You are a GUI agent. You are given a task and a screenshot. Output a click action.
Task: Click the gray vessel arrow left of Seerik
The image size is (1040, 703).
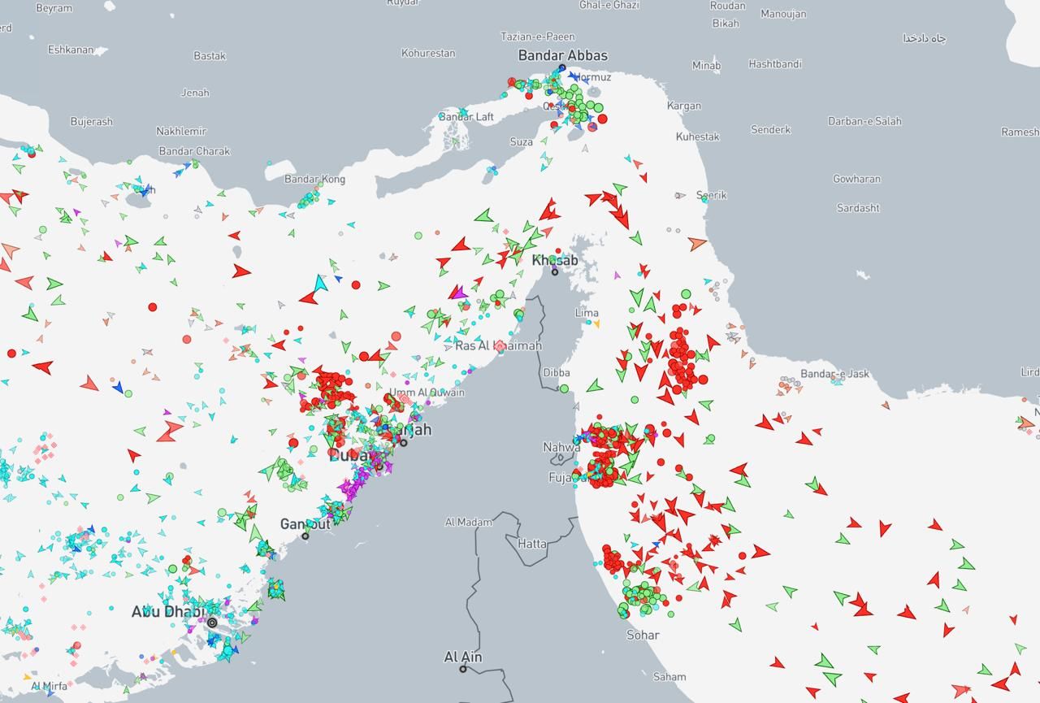click(680, 196)
